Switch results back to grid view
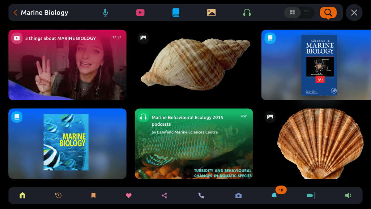Image resolution: width=371 pixels, height=209 pixels. click(292, 12)
